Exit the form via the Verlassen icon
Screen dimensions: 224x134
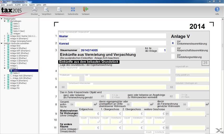pyautogui.click(x=86, y=10)
